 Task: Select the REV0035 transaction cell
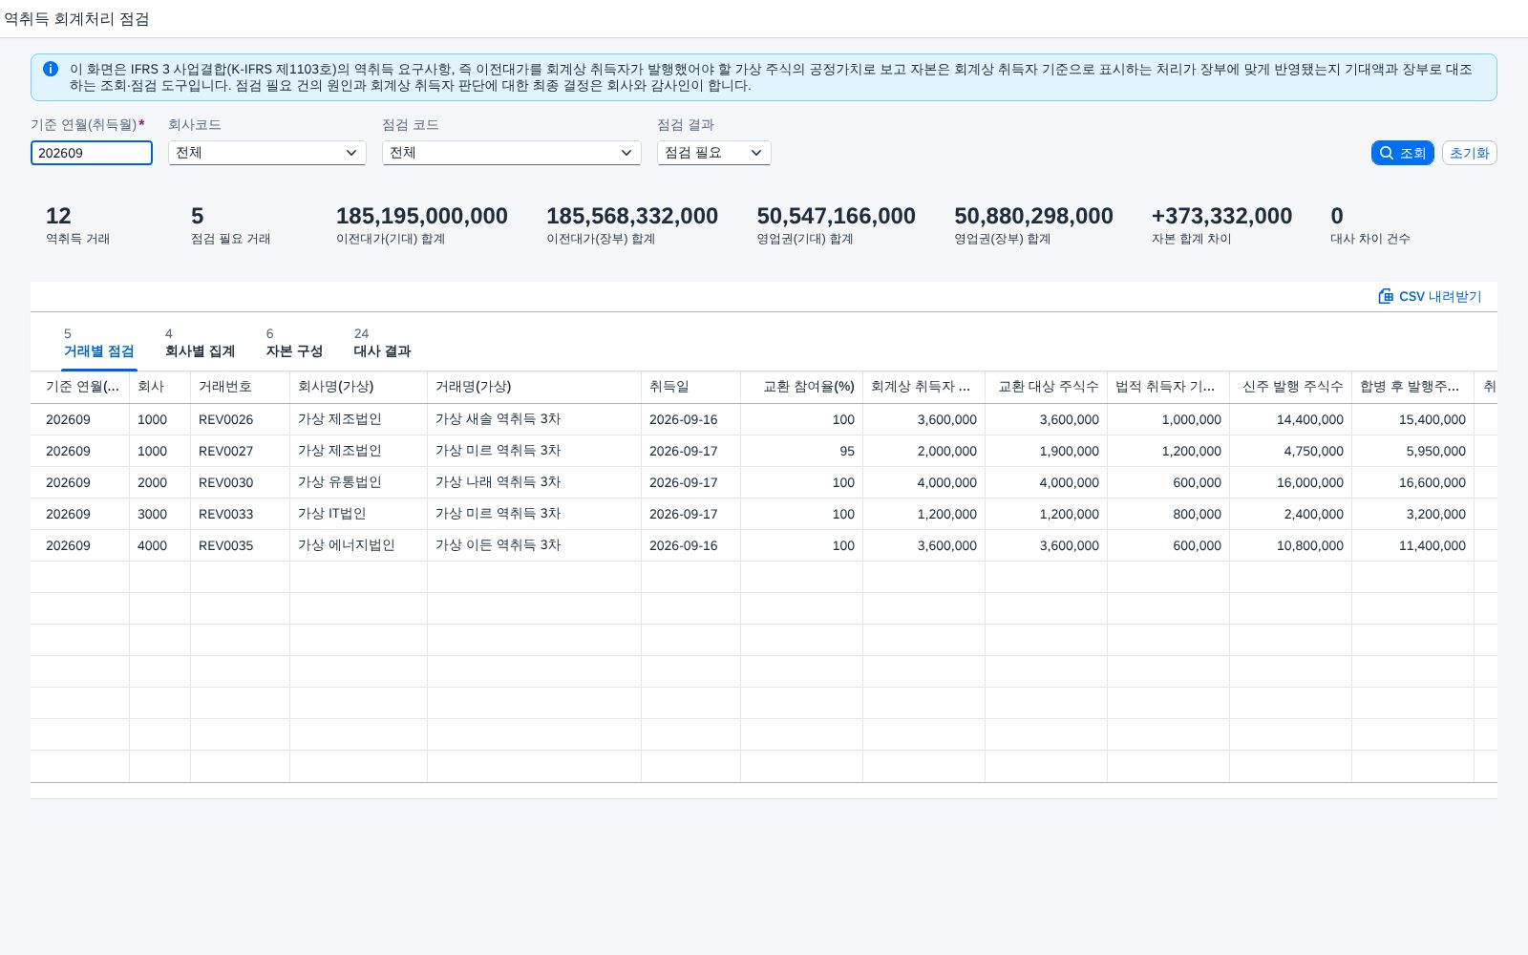[240, 545]
